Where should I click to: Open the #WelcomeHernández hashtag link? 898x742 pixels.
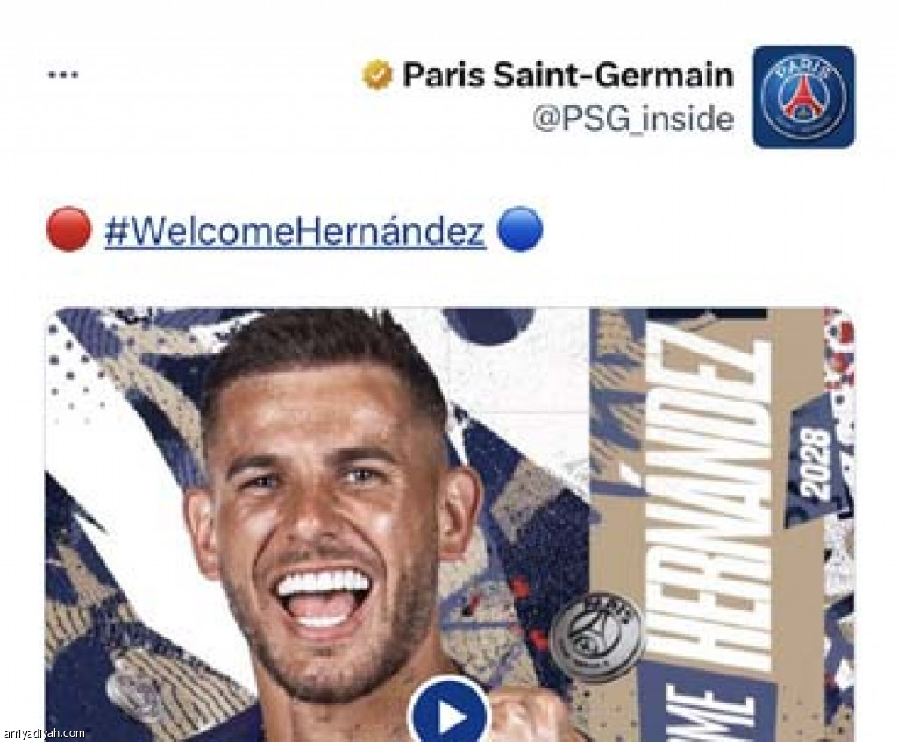pyautogui.click(x=295, y=231)
